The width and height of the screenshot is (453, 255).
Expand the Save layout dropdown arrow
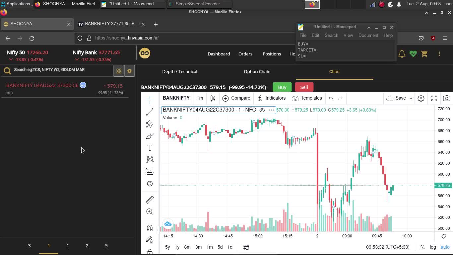point(411,98)
